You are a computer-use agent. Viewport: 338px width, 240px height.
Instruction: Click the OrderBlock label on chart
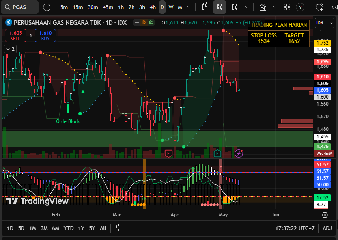click(68, 121)
